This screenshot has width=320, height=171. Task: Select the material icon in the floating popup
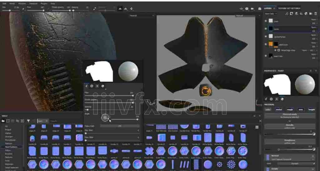[103, 86]
